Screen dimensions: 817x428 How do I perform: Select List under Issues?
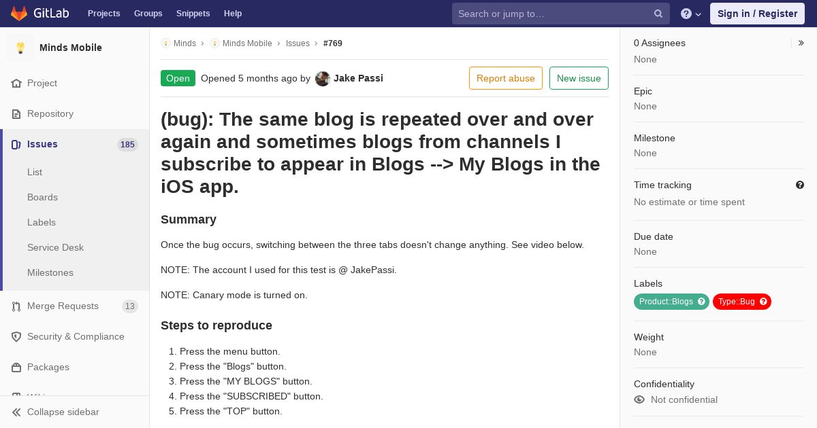click(x=35, y=172)
